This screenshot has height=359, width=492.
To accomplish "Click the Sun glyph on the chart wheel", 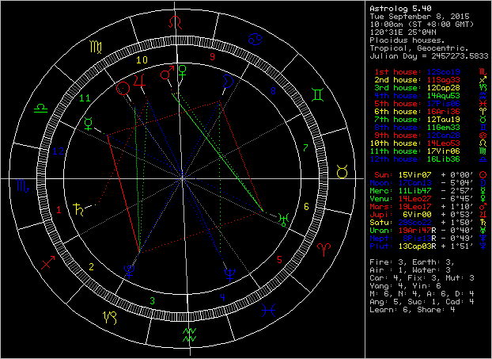I will pyautogui.click(x=122, y=89).
